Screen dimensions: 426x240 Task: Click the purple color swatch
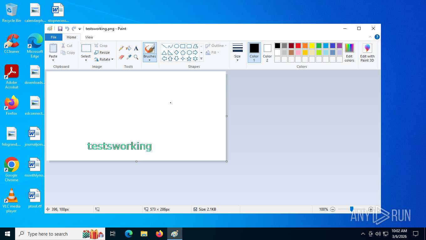pyautogui.click(x=340, y=46)
